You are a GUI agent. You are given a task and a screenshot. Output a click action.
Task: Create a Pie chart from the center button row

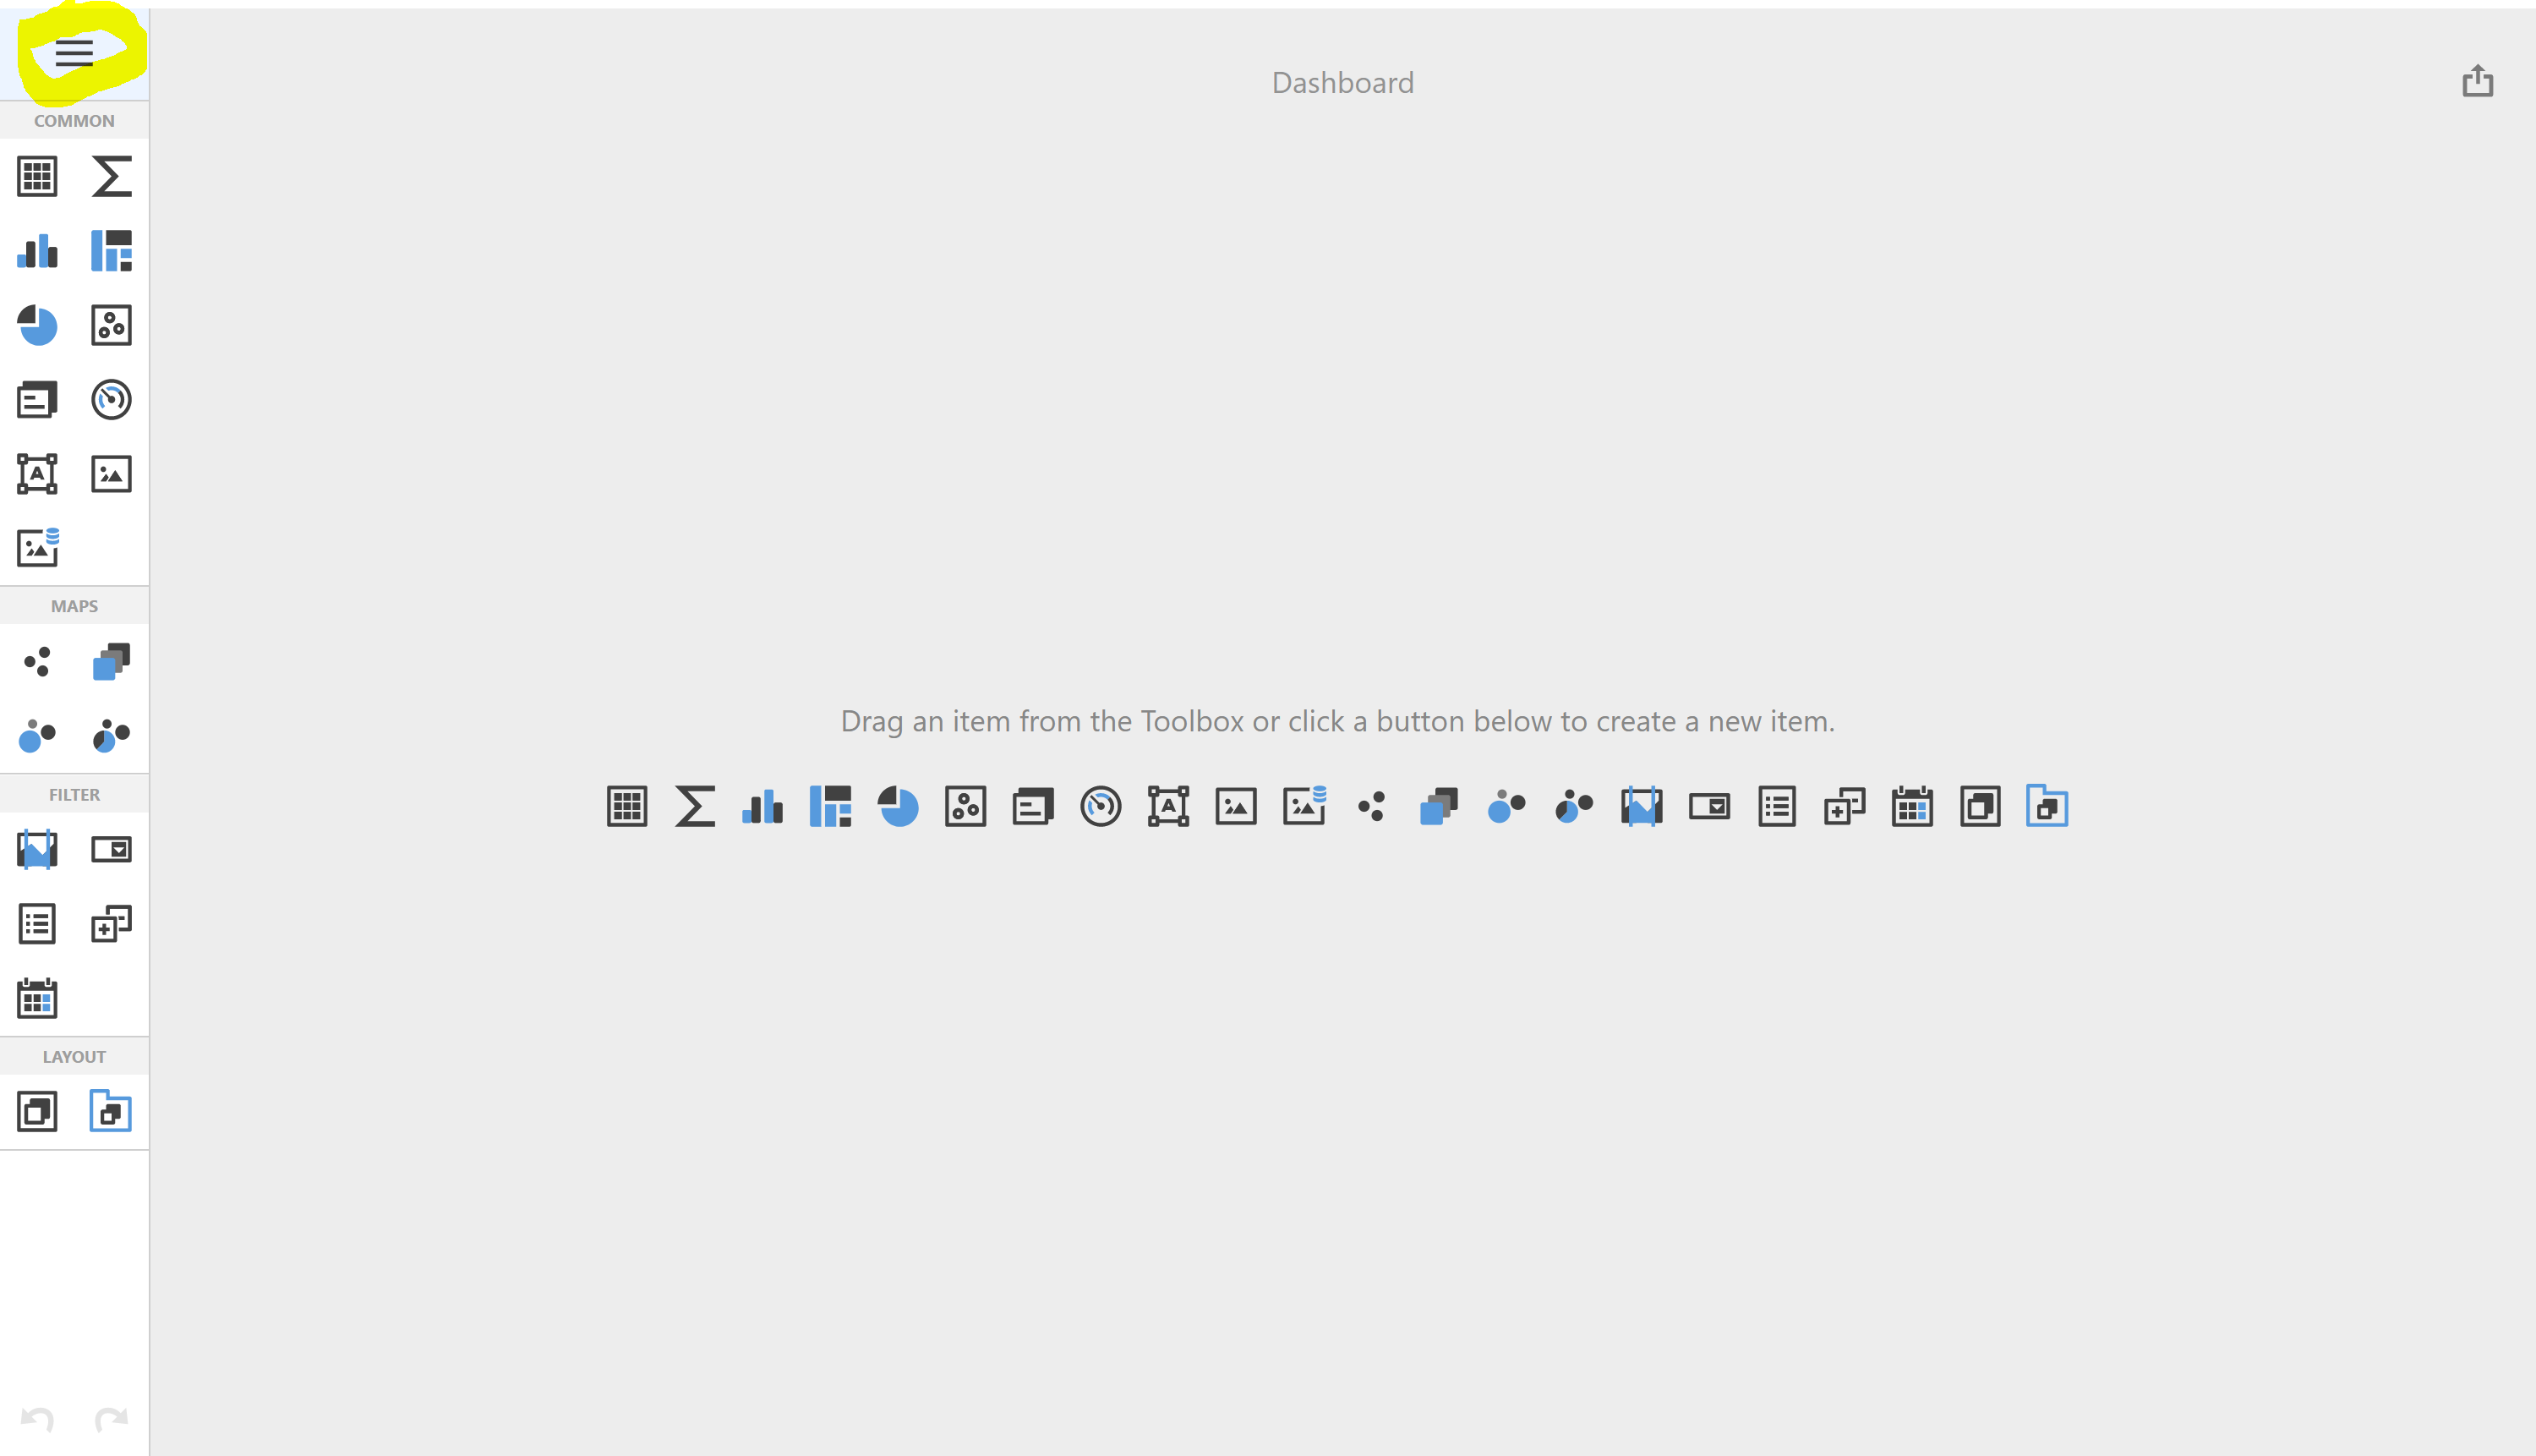(x=898, y=806)
